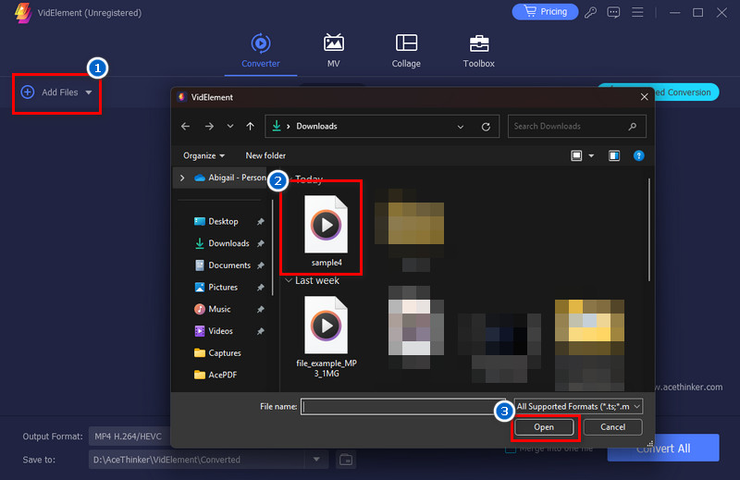
Task: Expand the view options dropdown arrow
Action: 591,155
